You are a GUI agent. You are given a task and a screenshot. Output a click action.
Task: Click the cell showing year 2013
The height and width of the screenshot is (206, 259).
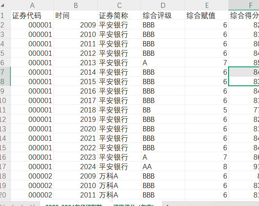point(76,62)
